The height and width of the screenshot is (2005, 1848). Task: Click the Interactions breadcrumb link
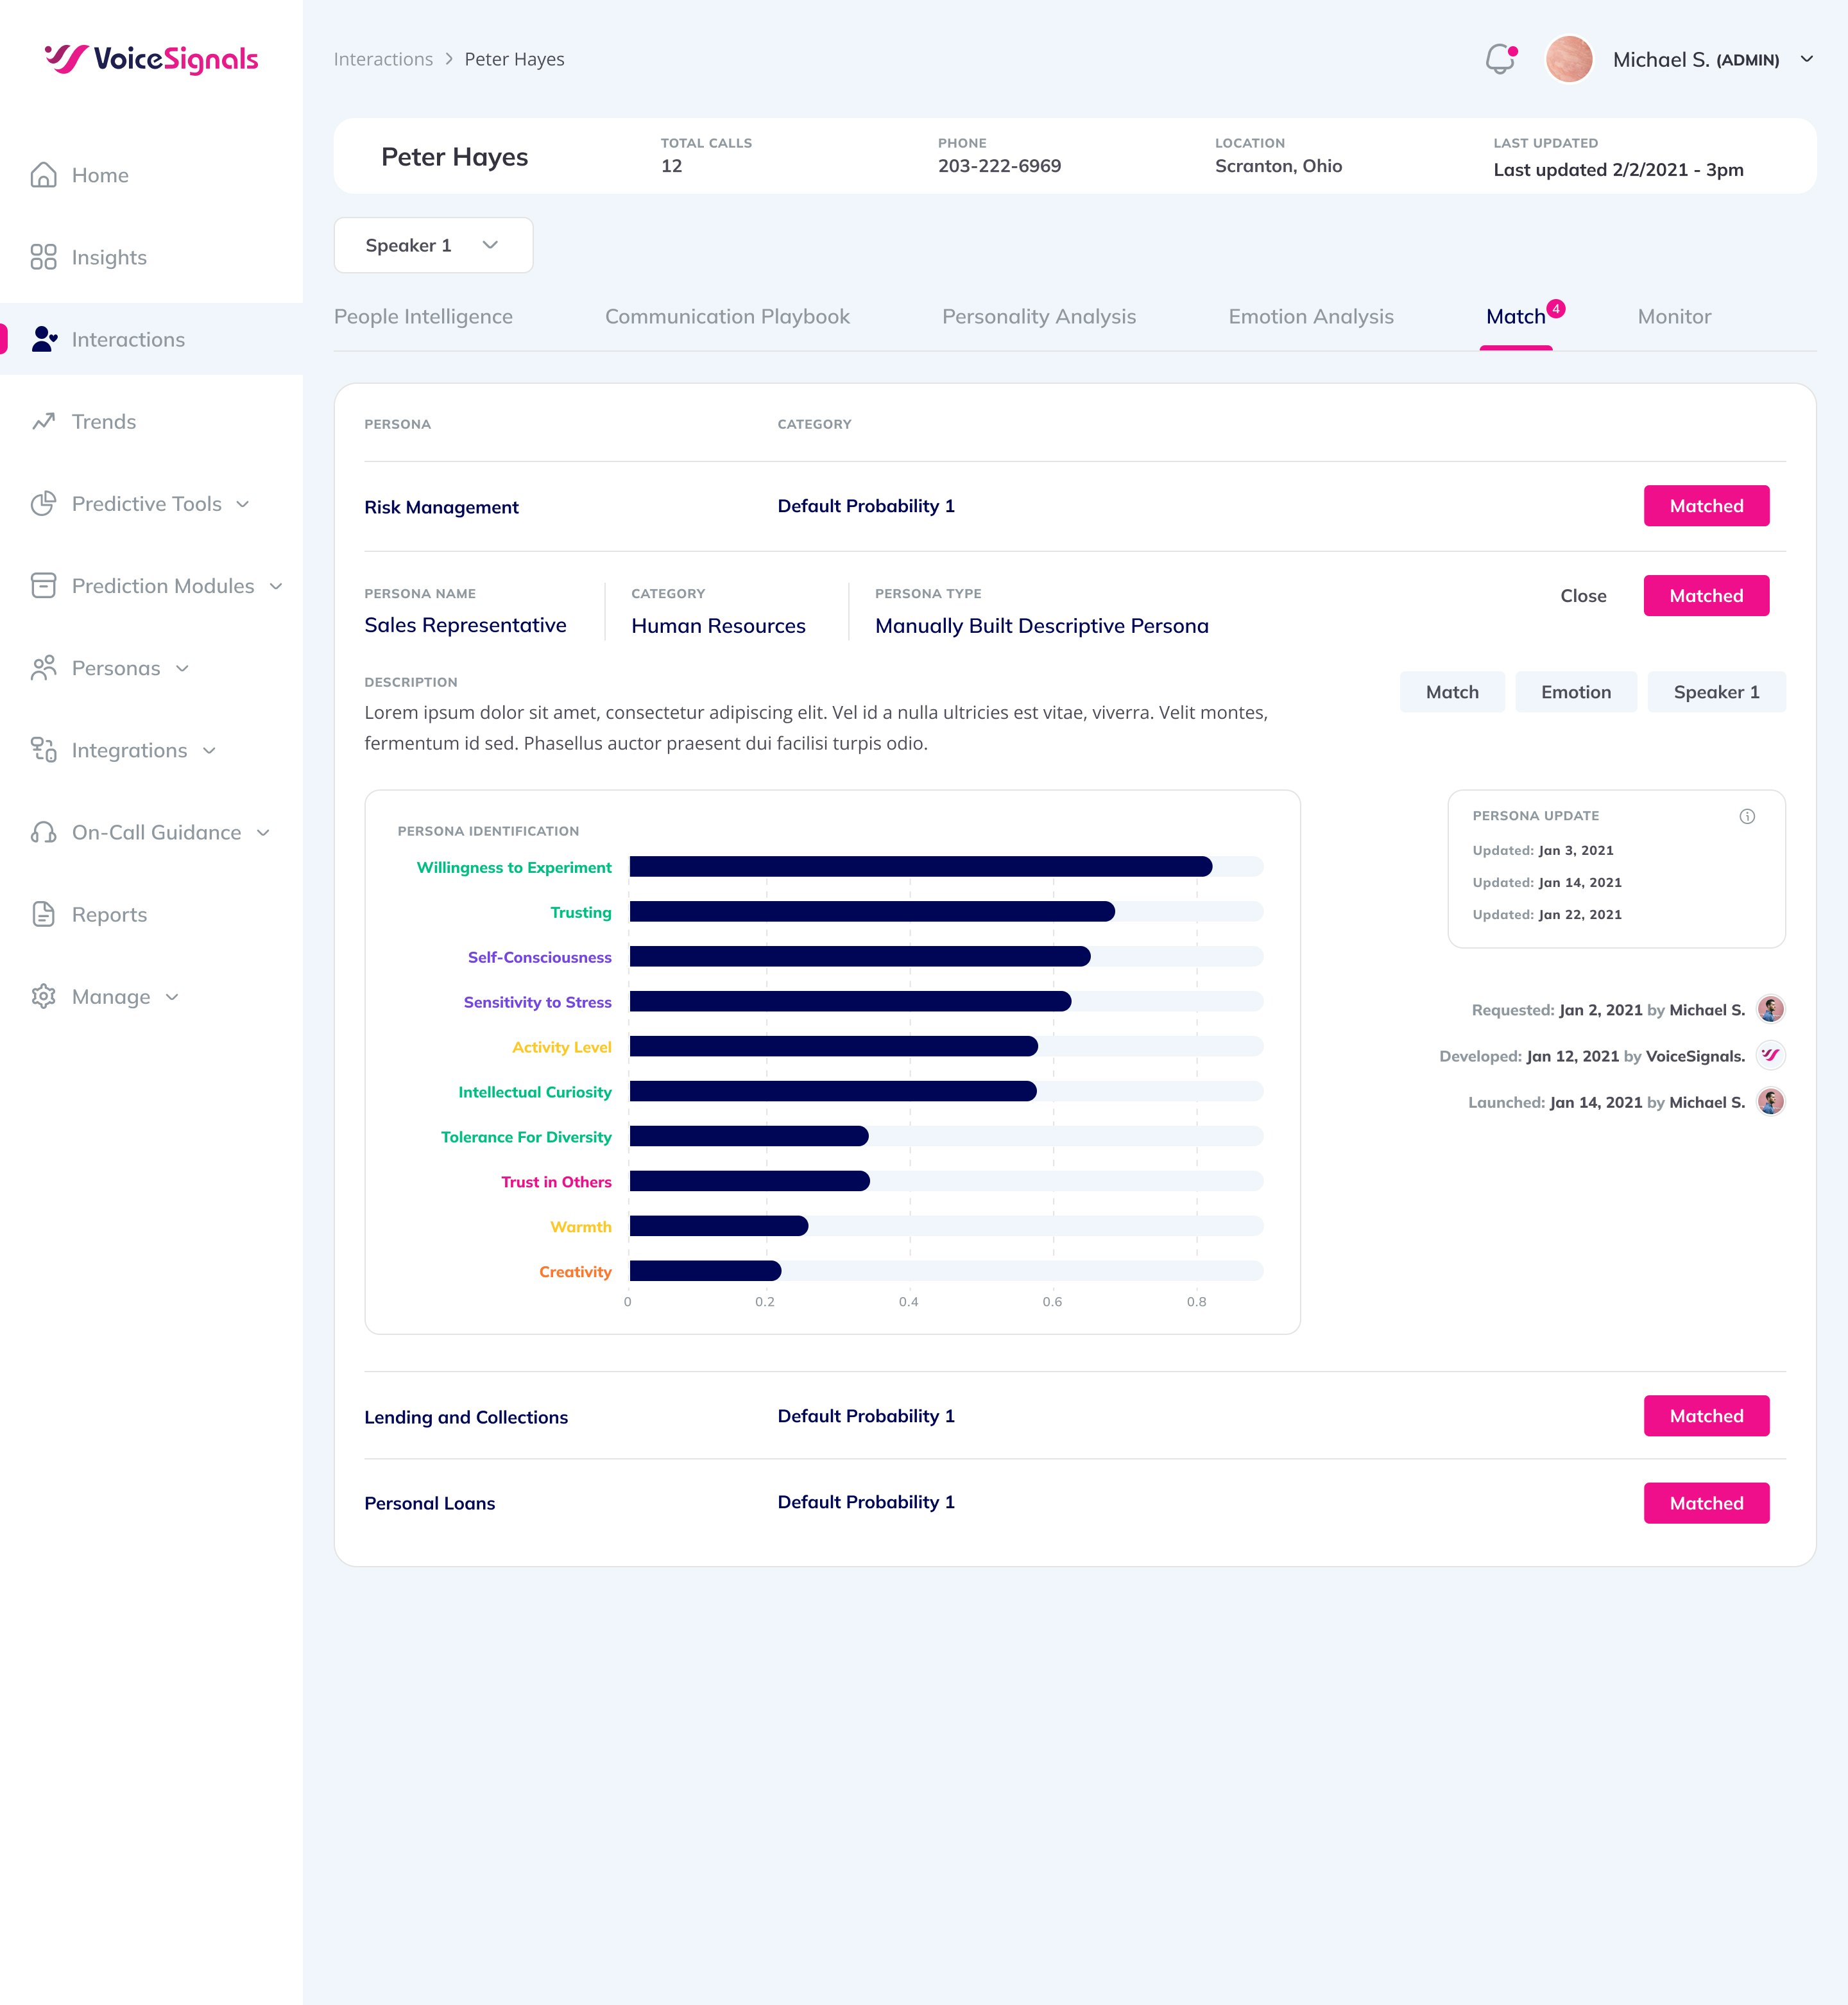[x=383, y=59]
